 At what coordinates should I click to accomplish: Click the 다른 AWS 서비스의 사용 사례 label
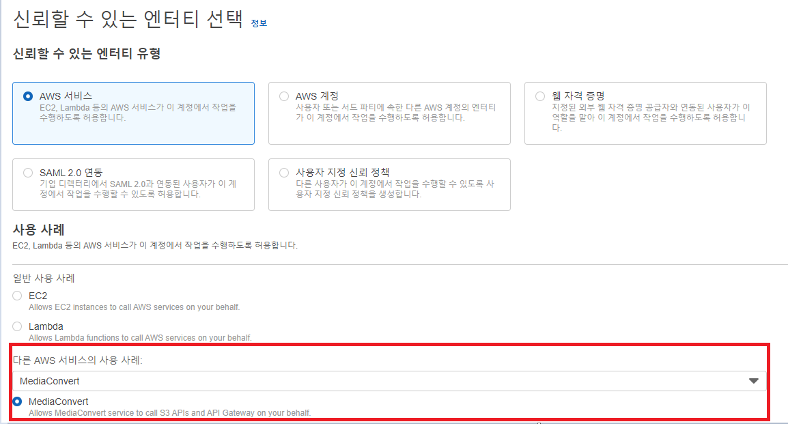pos(77,360)
